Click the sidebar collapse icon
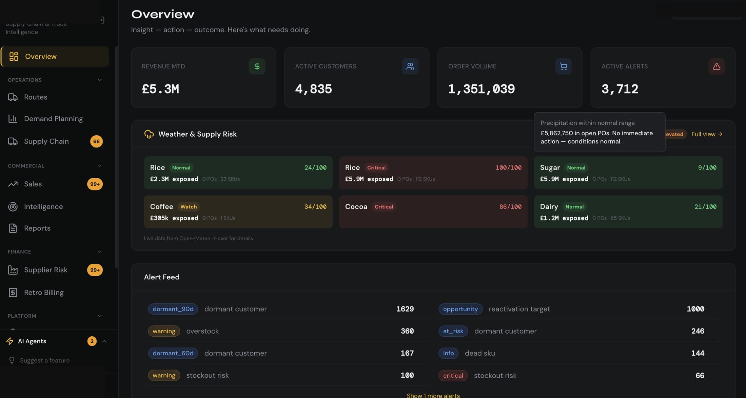Image resolution: width=746 pixels, height=398 pixels. point(102,20)
